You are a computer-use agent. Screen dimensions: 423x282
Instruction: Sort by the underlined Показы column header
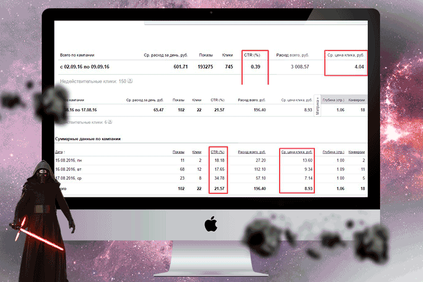coord(179,152)
